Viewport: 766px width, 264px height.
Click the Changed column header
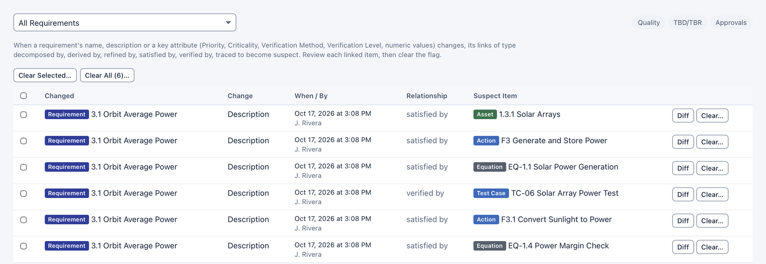(59, 96)
